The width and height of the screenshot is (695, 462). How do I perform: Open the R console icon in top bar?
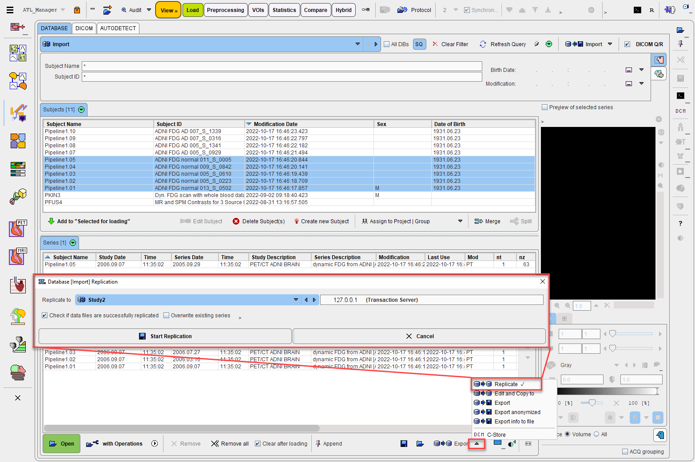651,10
